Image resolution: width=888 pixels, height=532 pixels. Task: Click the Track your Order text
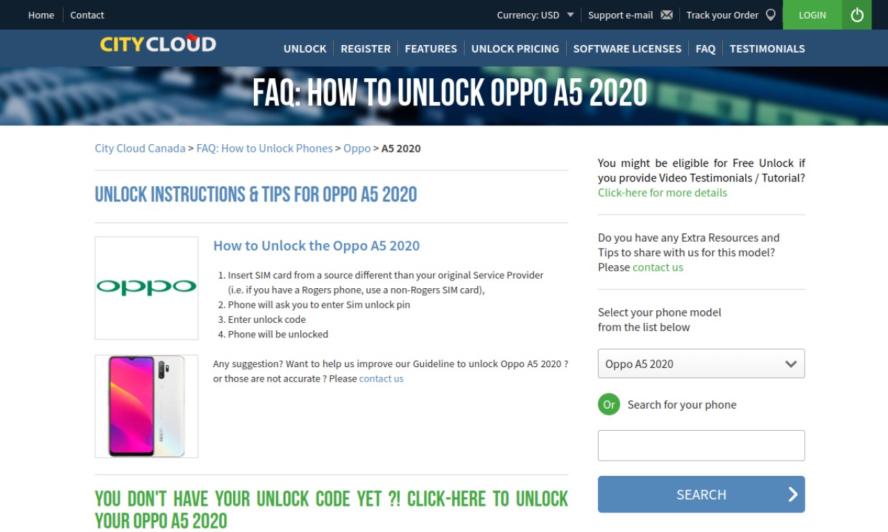coord(722,15)
